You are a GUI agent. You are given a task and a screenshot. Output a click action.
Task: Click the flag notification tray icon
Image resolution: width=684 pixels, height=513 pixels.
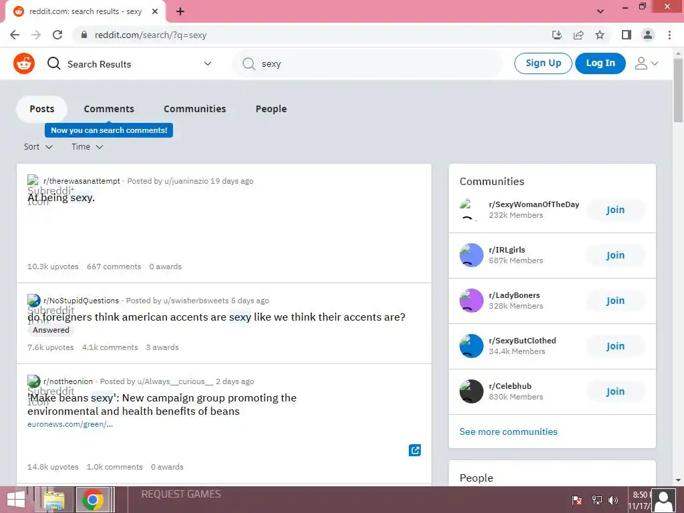pyautogui.click(x=577, y=500)
